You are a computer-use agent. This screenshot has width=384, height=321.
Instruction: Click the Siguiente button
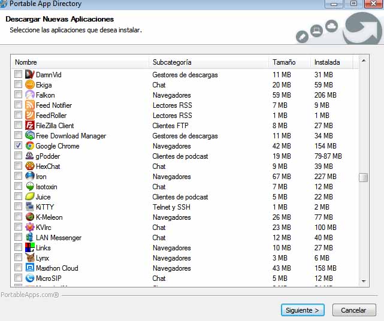tap(303, 310)
